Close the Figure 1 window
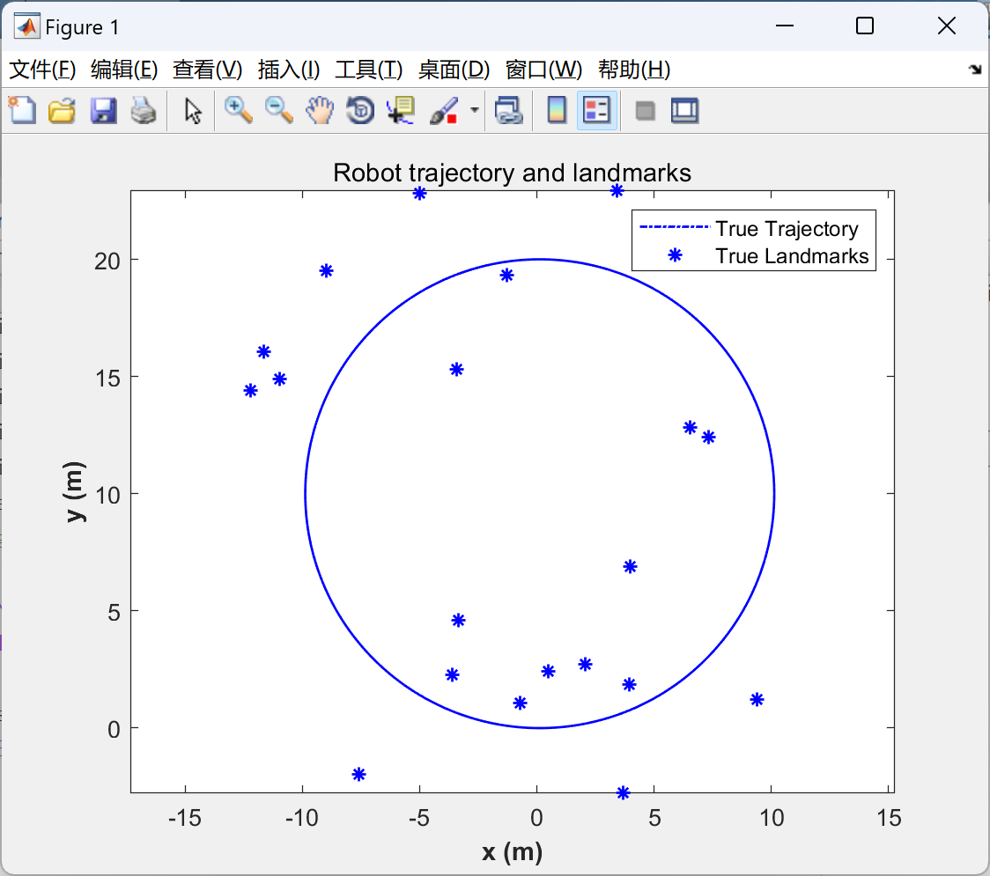 [x=947, y=26]
